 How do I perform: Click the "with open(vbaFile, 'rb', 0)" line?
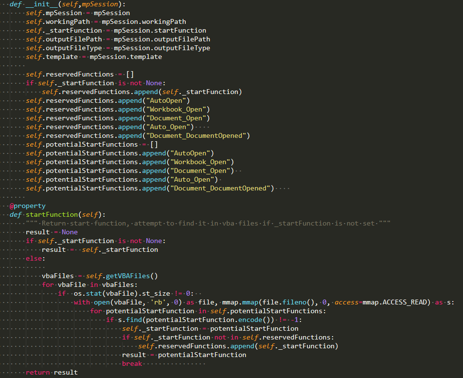click(264, 302)
